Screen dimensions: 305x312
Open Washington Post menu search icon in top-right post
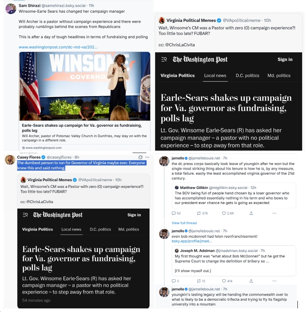(164, 59)
